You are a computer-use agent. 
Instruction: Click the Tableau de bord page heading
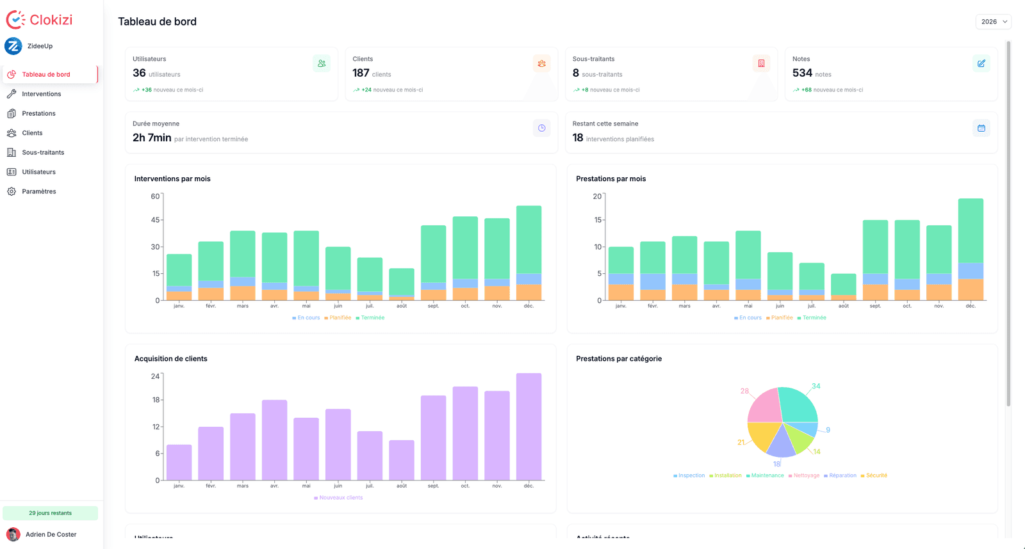pyautogui.click(x=157, y=22)
